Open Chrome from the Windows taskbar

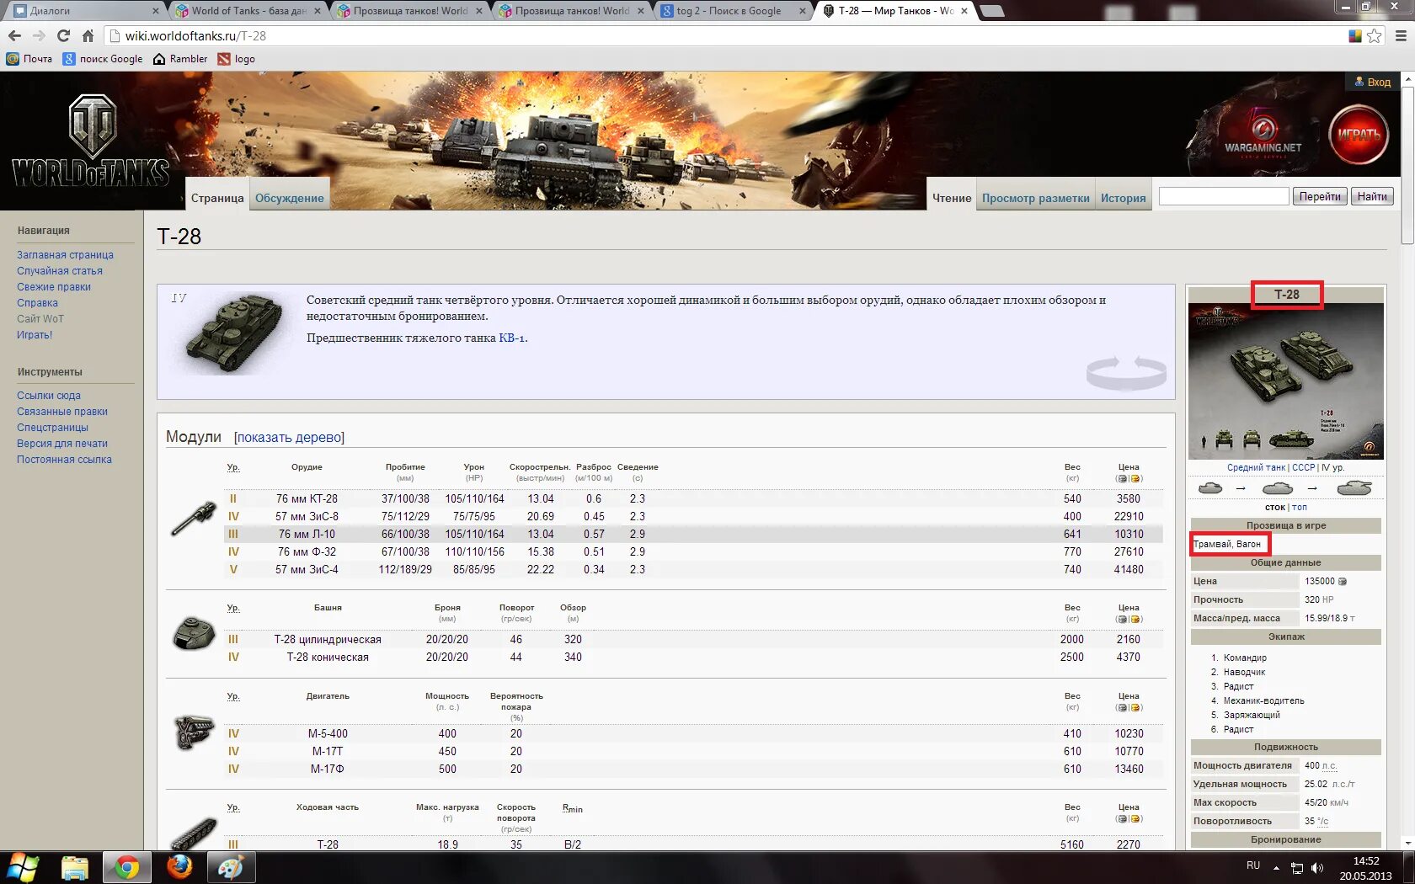(127, 867)
